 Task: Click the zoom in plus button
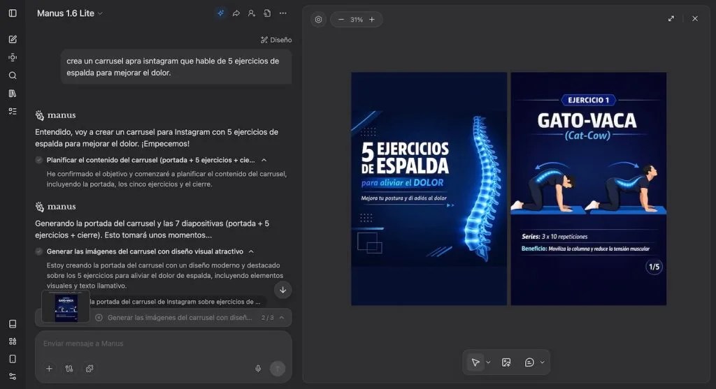tap(372, 20)
